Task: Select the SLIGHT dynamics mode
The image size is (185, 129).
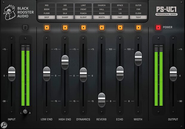Action: [83, 17]
